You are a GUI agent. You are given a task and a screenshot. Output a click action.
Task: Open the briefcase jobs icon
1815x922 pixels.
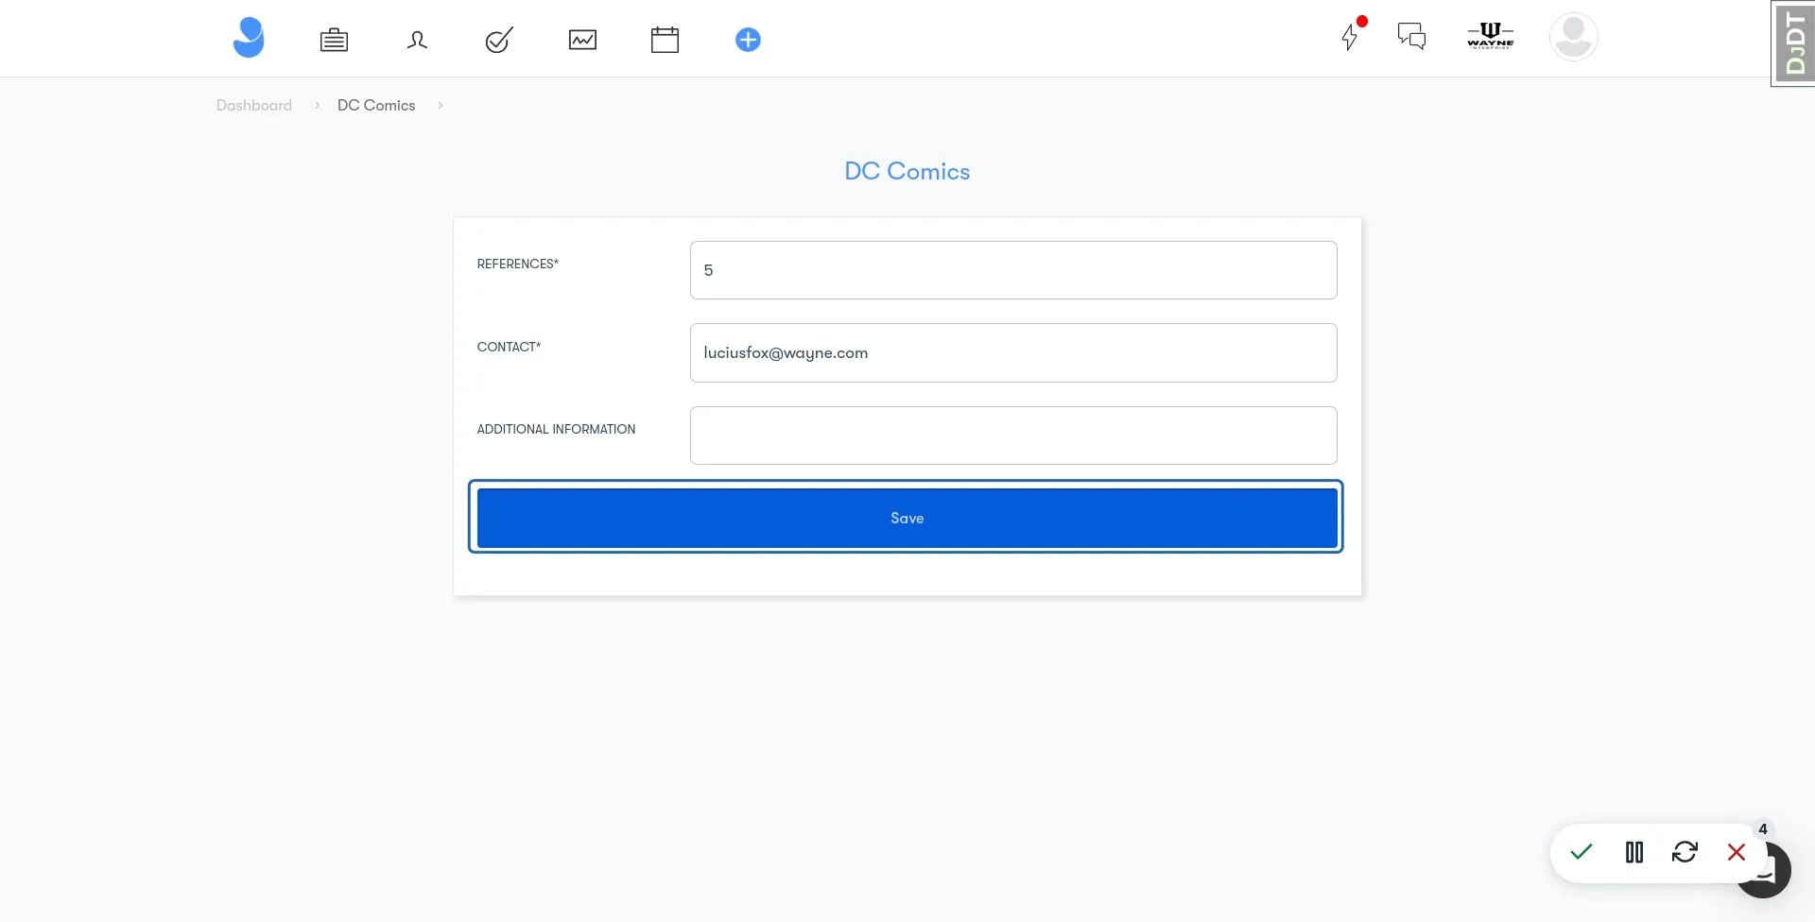point(334,40)
